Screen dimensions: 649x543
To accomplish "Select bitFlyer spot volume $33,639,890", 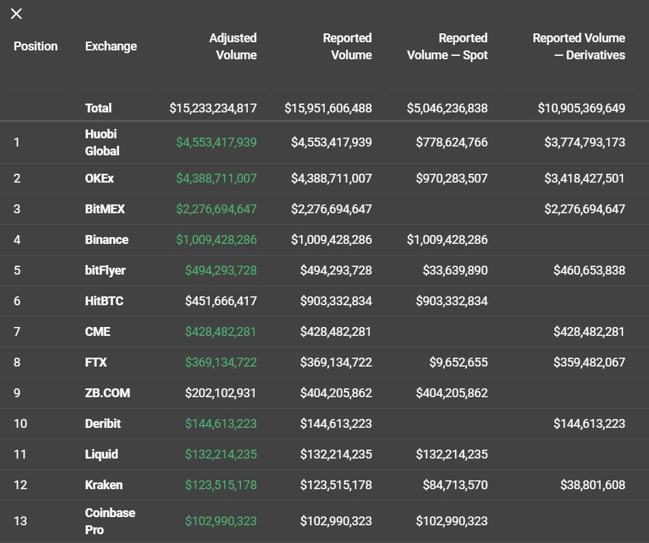I will click(x=456, y=270).
